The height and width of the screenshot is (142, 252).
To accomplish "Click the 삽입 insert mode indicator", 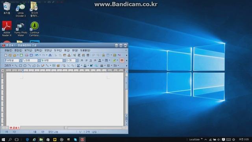I will pos(94,132).
